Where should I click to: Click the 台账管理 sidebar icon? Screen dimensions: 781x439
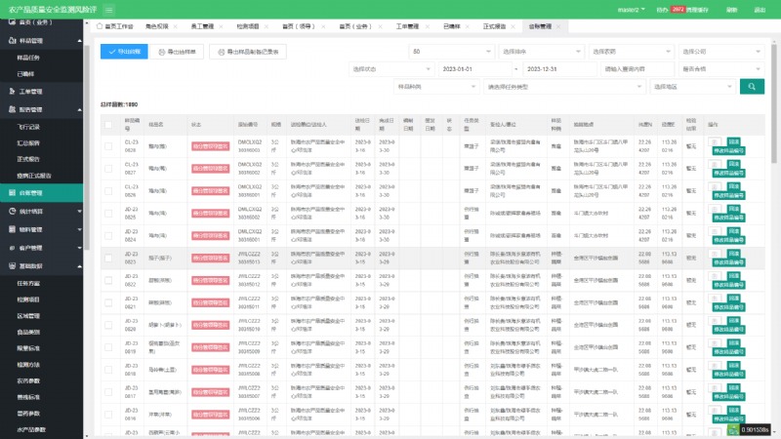pyautogui.click(x=12, y=192)
